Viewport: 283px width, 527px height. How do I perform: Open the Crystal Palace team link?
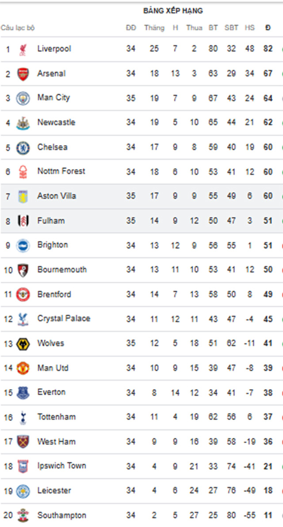pyautogui.click(x=64, y=319)
